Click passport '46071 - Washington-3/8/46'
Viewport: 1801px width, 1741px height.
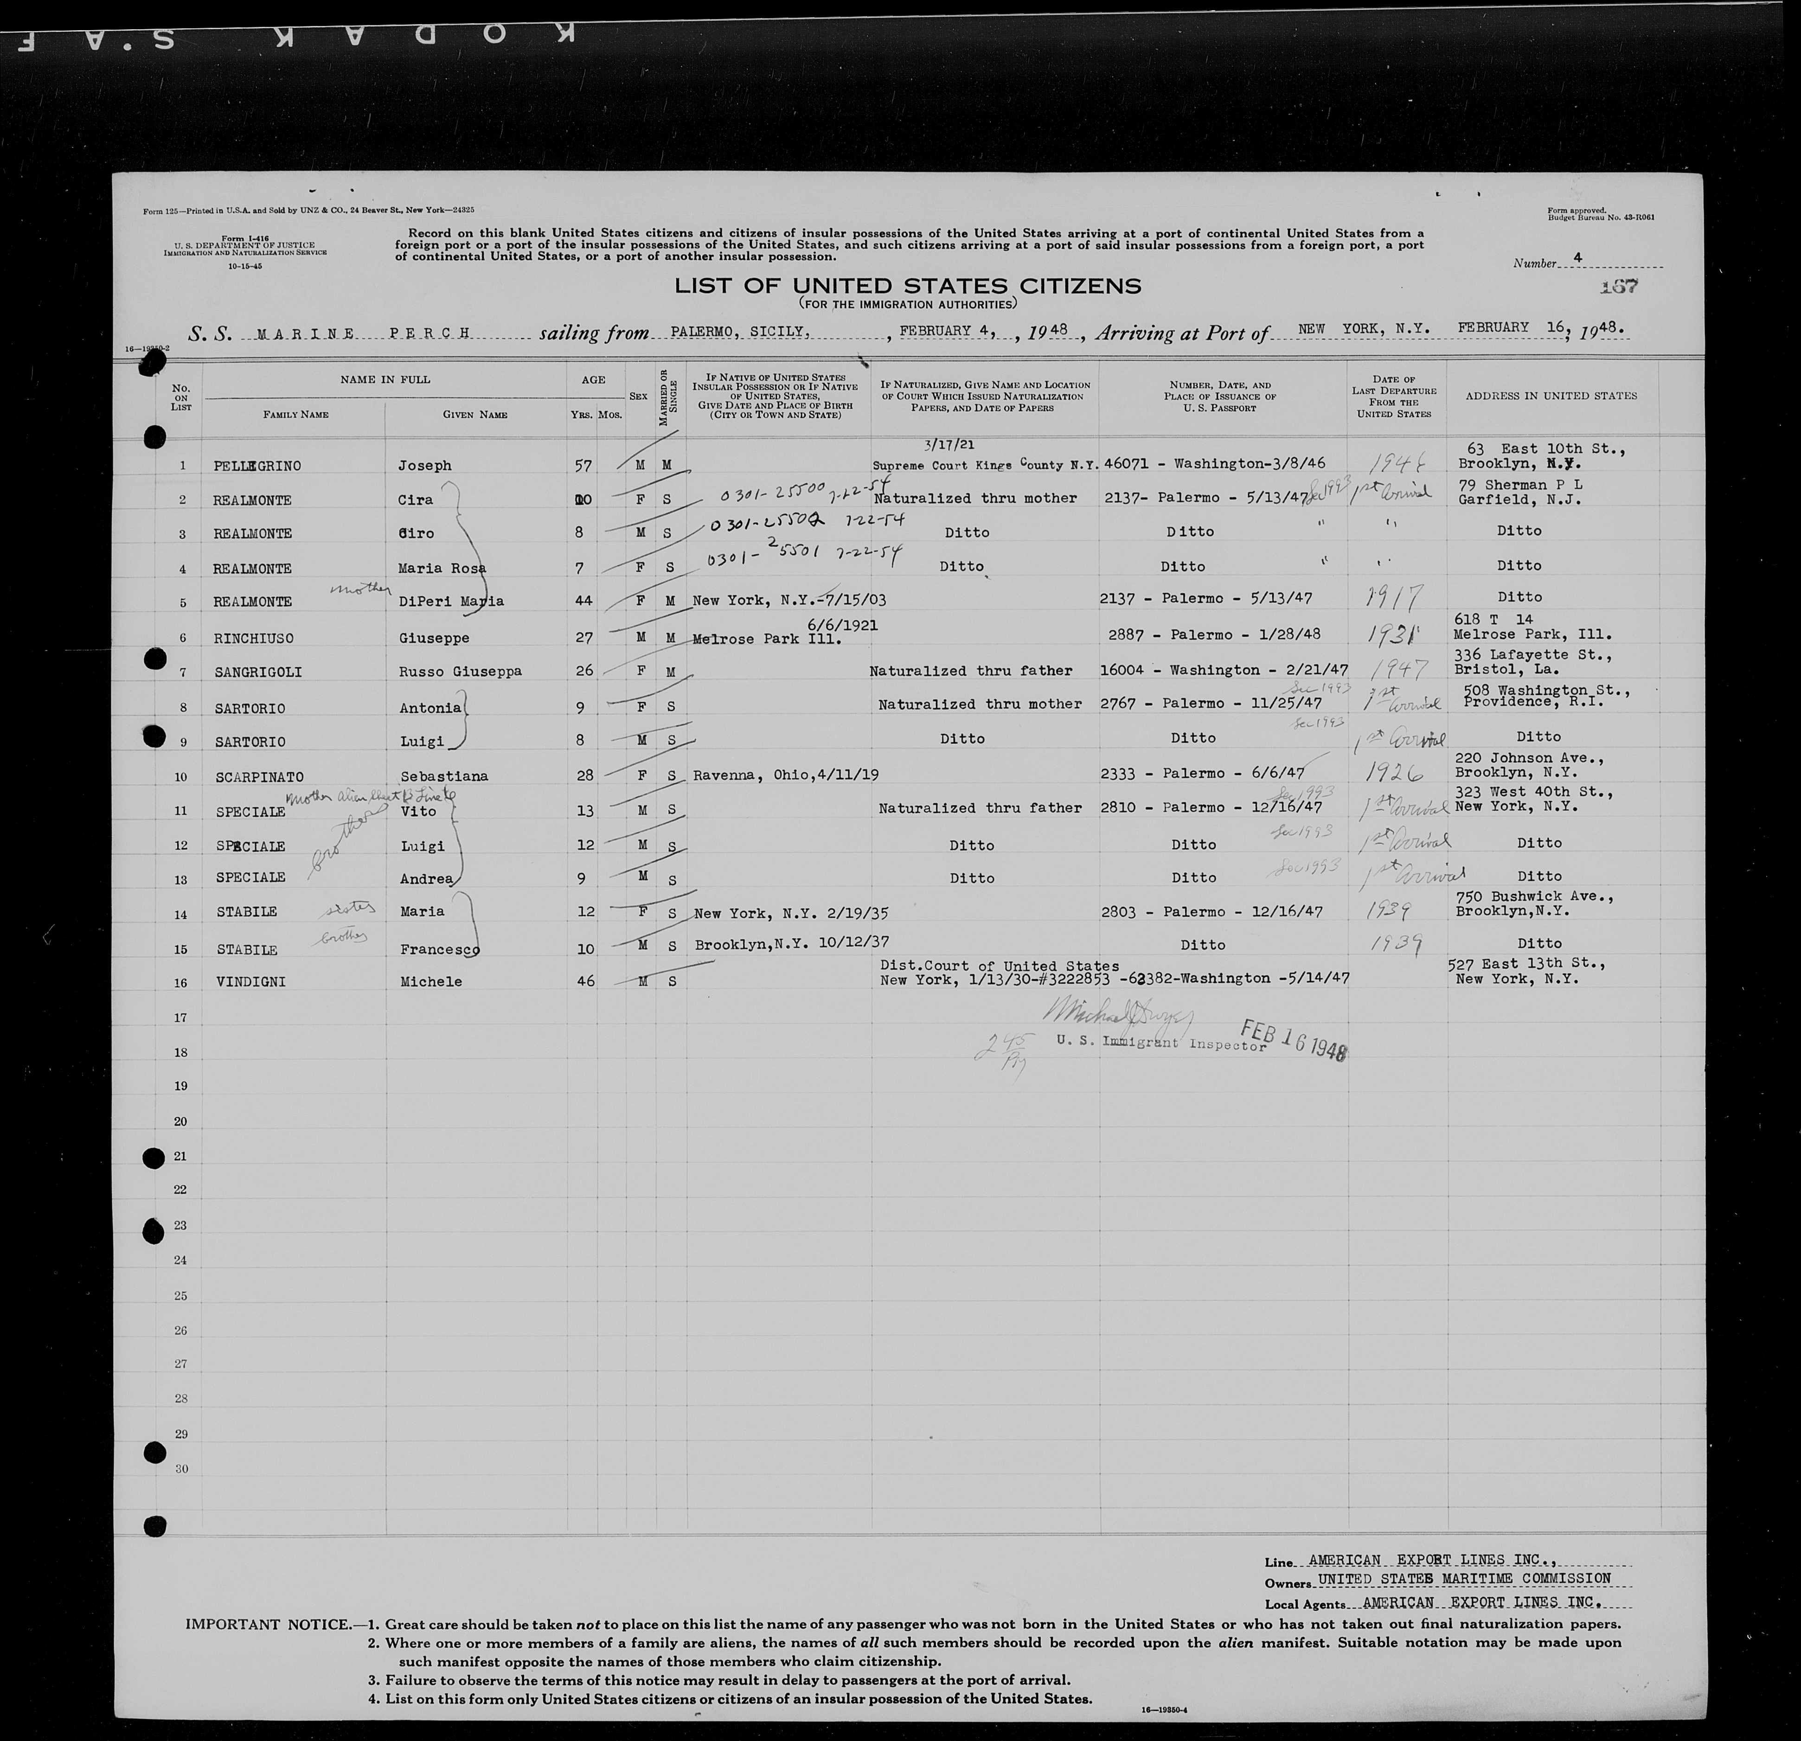1214,465
